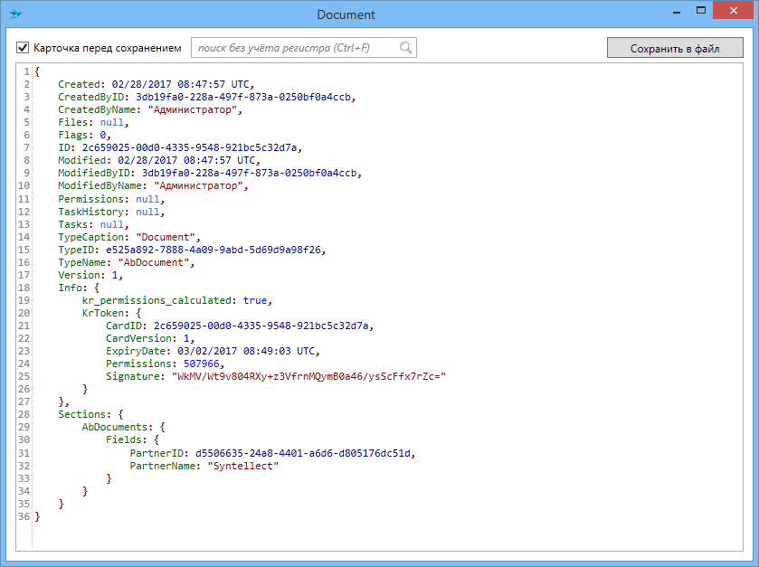The height and width of the screenshot is (567, 759).
Task: Click the ExpiryDate value in KrToken
Action: 249,351
